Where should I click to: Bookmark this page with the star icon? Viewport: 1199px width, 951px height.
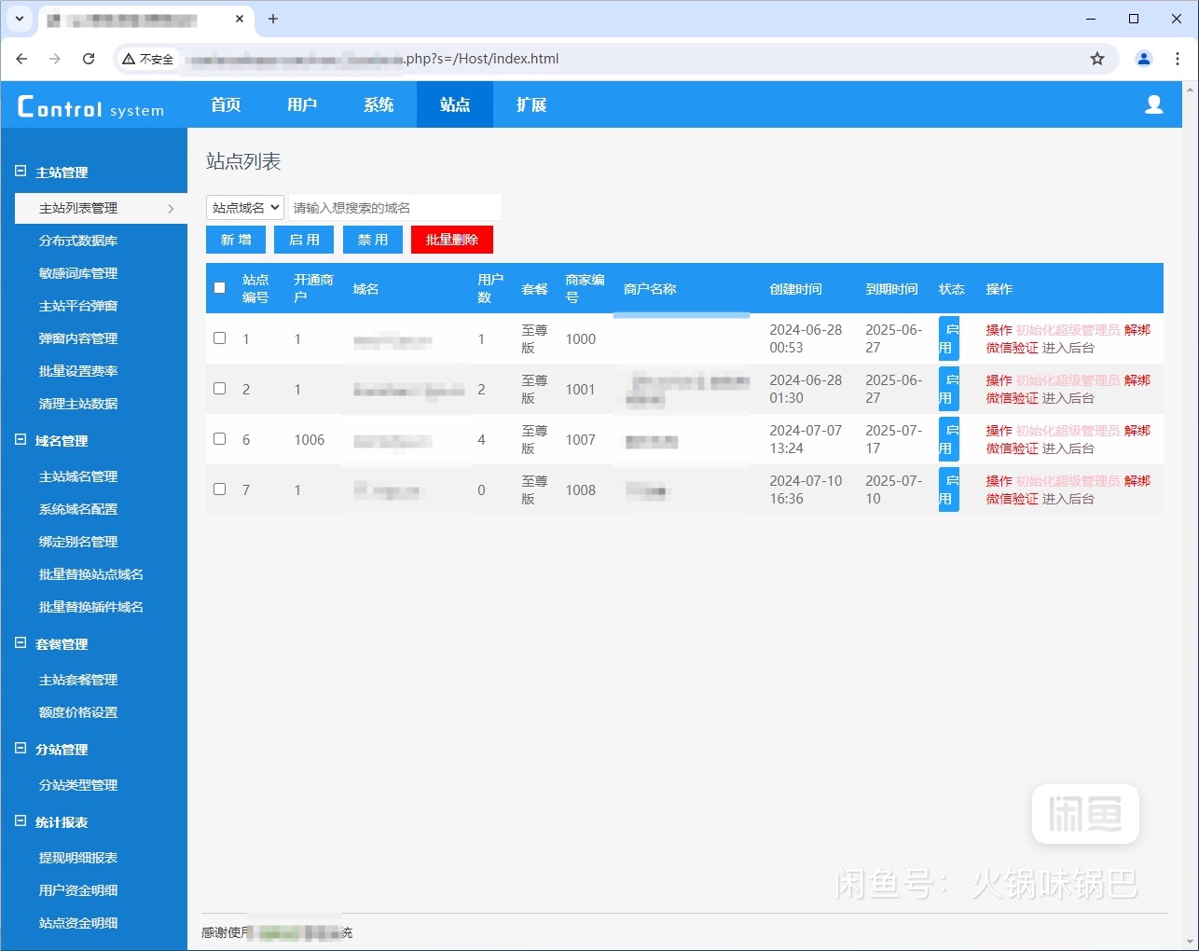pyautogui.click(x=1097, y=59)
